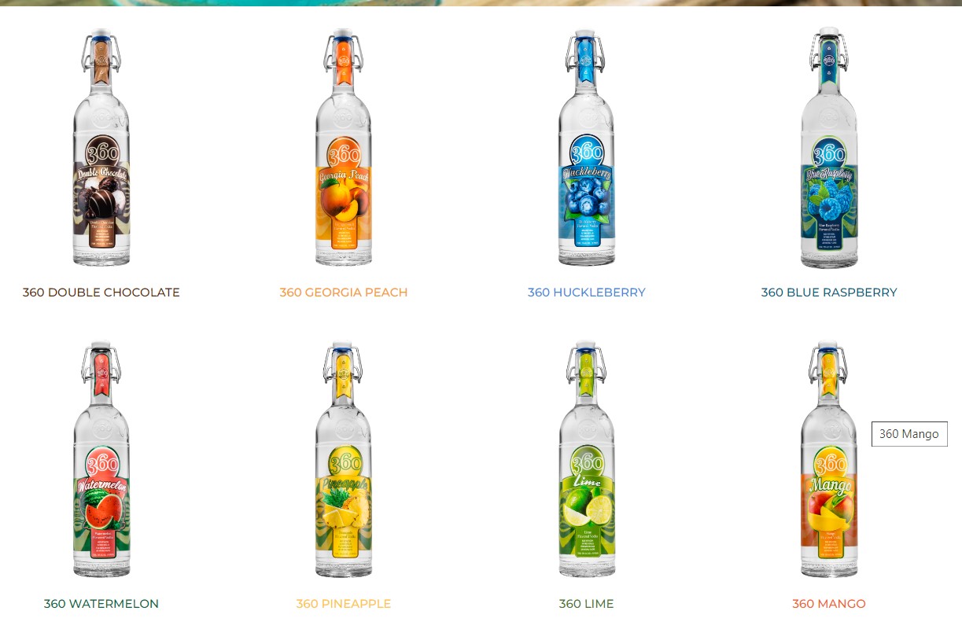Click the 360 PINEAPPLE title link

[344, 604]
